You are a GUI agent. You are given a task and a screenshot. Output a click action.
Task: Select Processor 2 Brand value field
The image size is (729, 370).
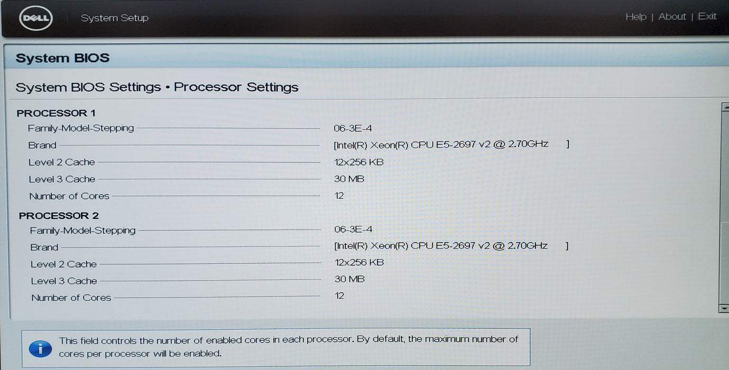(451, 246)
